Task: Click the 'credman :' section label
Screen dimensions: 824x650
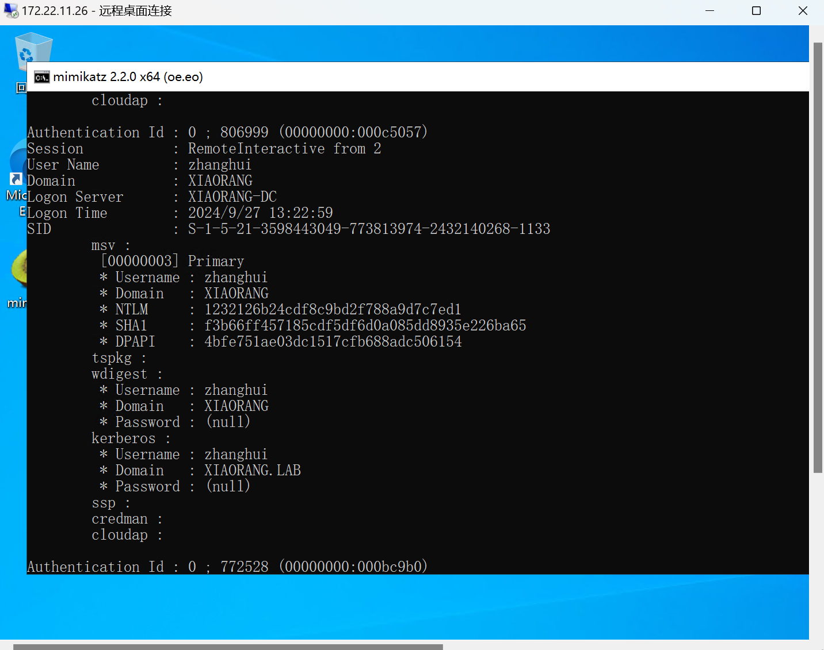Action: coord(127,518)
